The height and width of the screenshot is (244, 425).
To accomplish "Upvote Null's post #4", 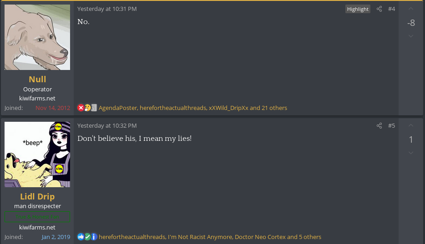I will [411, 9].
